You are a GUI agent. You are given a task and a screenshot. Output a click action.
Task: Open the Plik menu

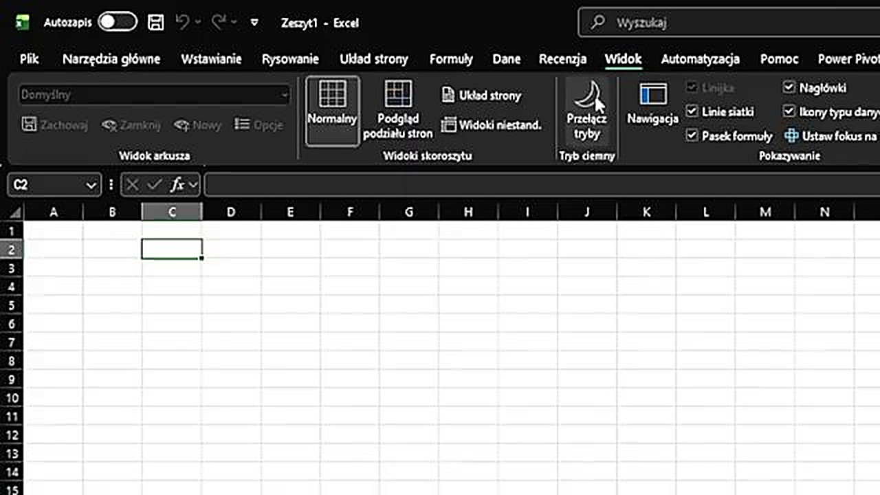pos(29,59)
